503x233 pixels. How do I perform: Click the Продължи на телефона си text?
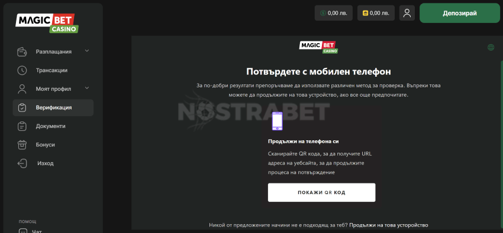(303, 141)
